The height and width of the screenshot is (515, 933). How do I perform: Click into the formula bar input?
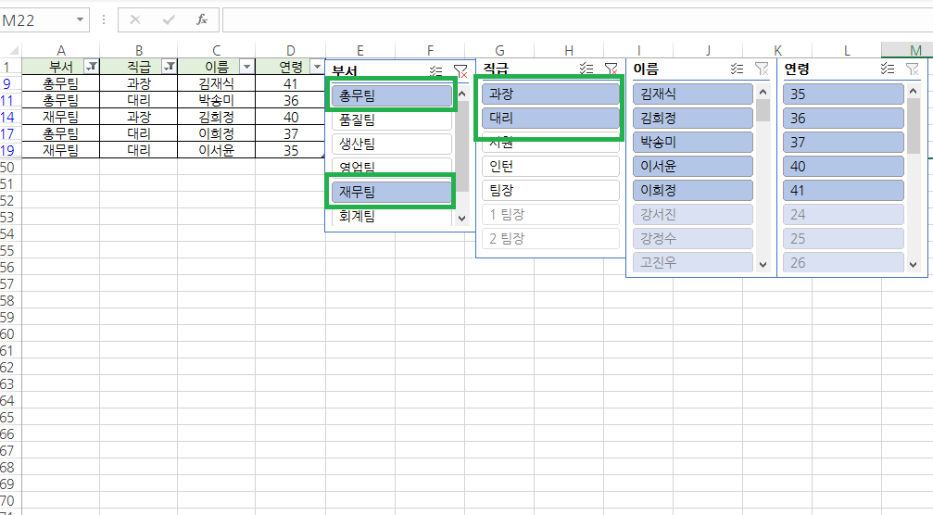point(577,20)
